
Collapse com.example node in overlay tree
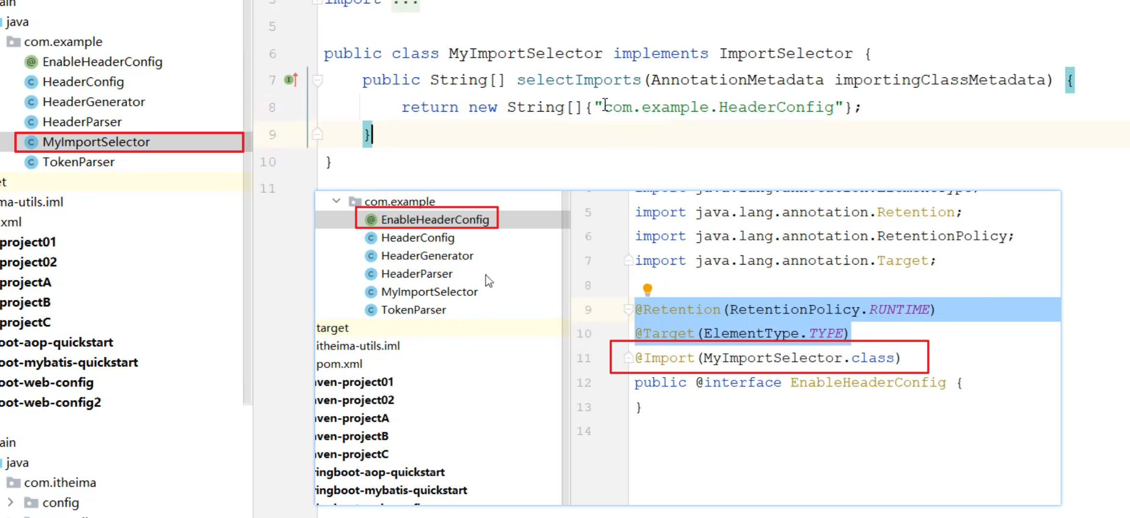coord(336,201)
